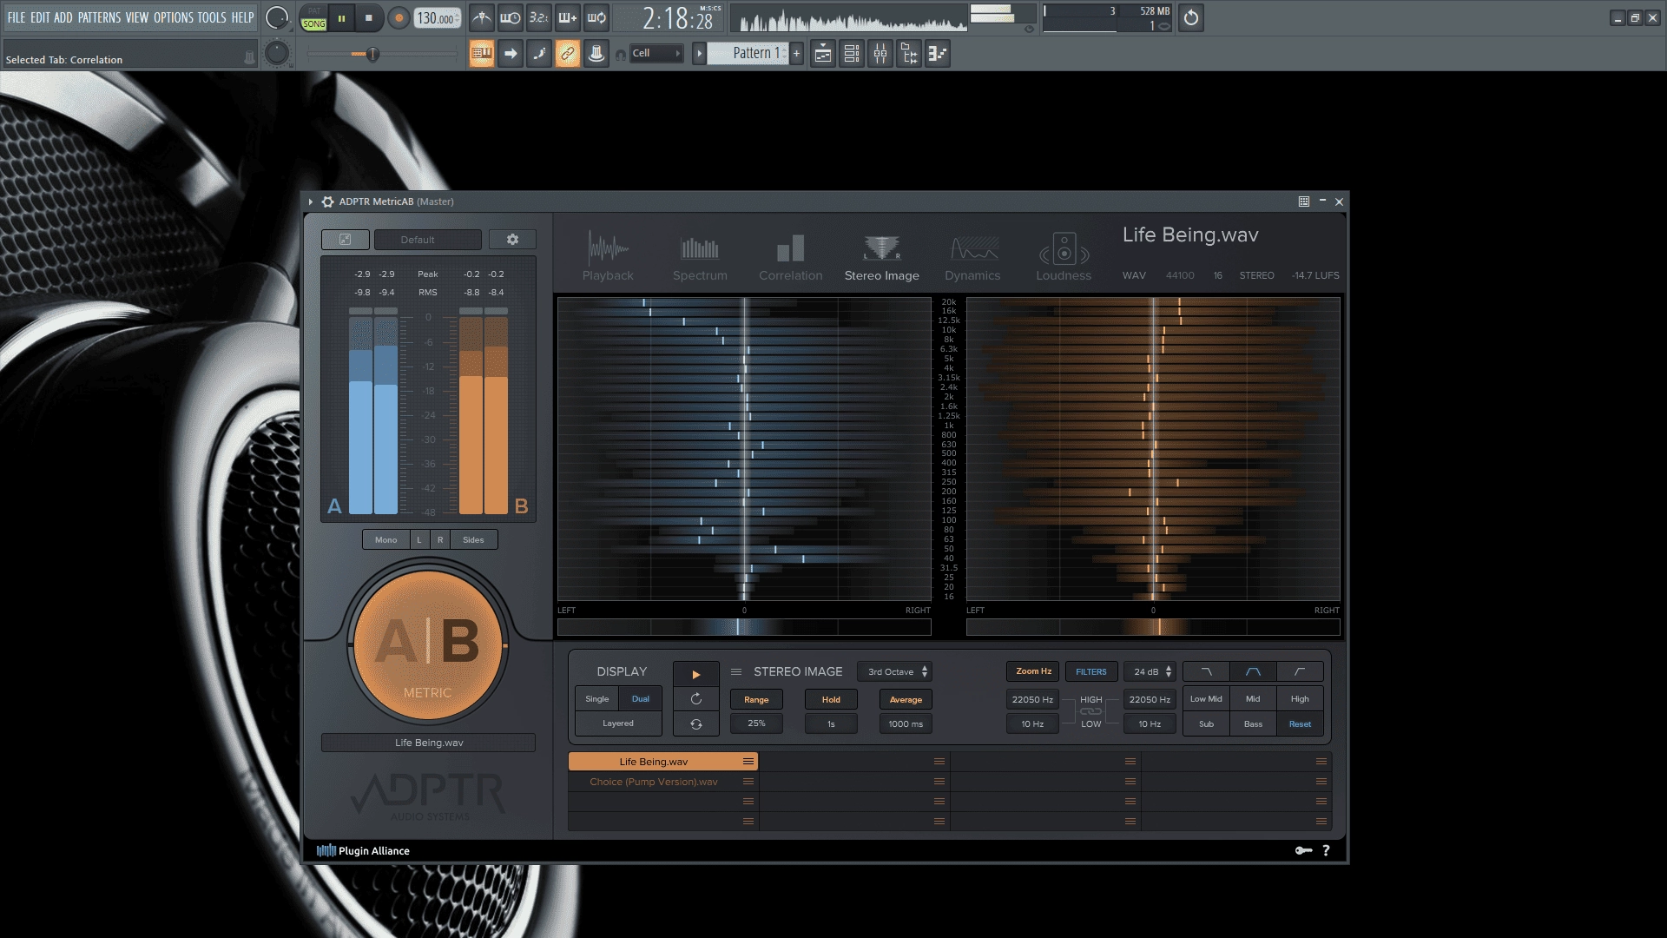
Task: Open the FILE menu in FL Studio
Action: [16, 17]
